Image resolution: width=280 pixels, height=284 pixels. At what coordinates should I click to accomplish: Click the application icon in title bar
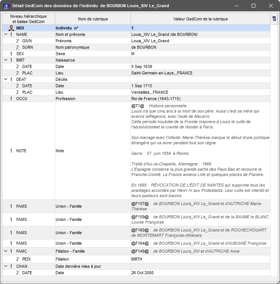pos(6,6)
